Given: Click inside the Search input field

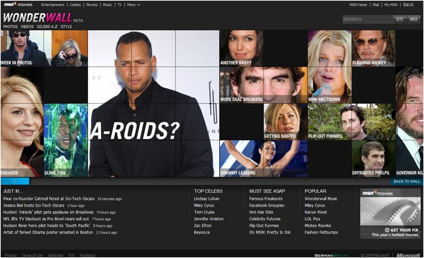Looking at the screenshot, I should point(368,19).
